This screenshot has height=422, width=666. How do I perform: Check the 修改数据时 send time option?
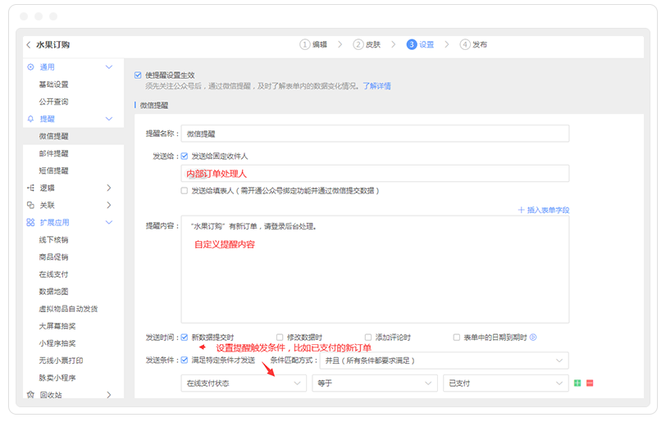(281, 337)
